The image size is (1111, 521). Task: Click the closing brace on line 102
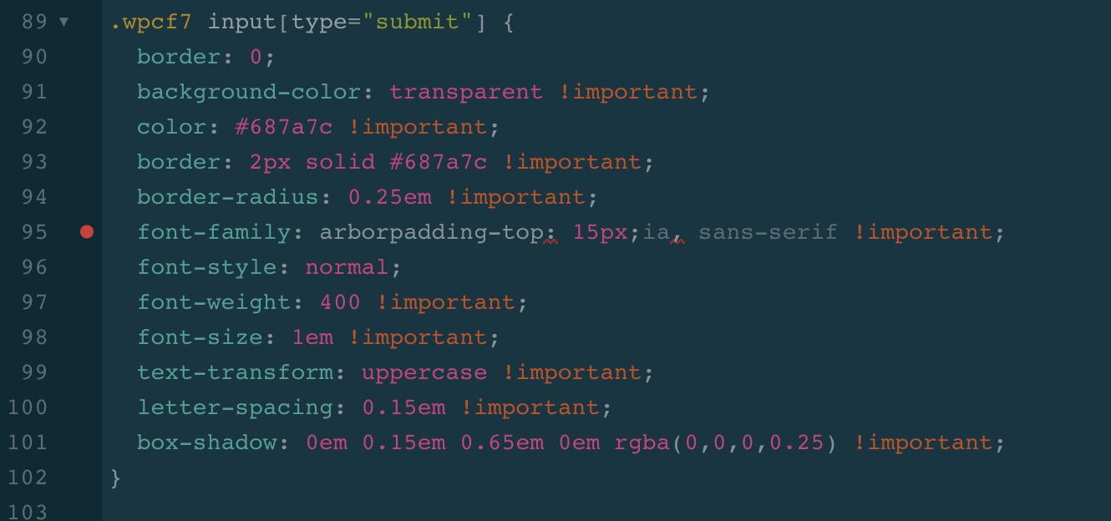[x=116, y=478]
